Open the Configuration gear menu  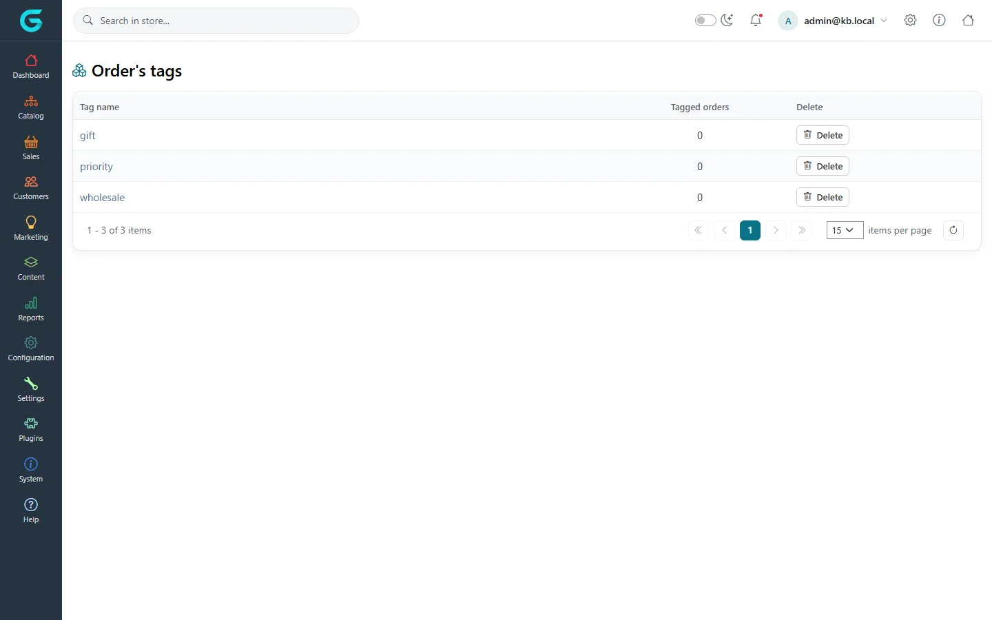[31, 349]
